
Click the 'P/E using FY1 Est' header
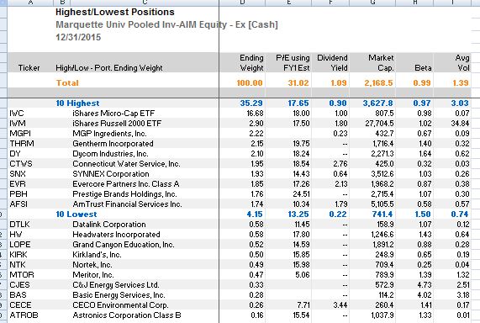point(293,63)
